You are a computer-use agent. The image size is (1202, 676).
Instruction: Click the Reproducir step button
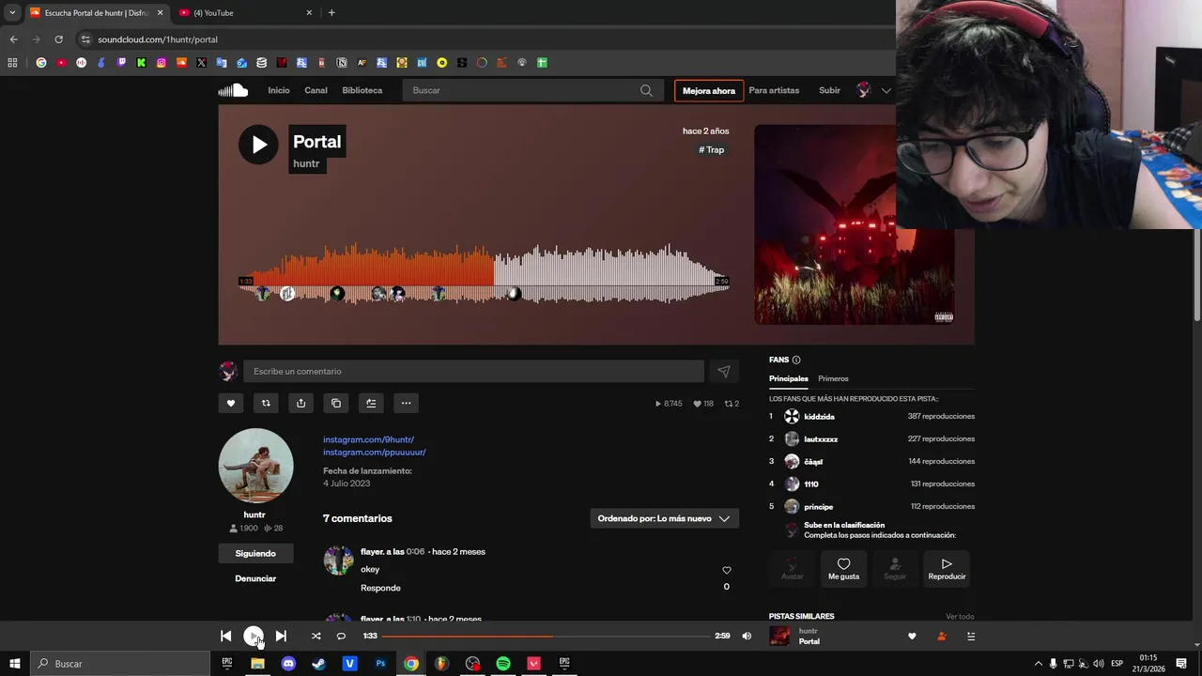[947, 568]
